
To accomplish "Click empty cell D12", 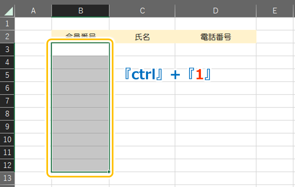I will pos(215,165).
